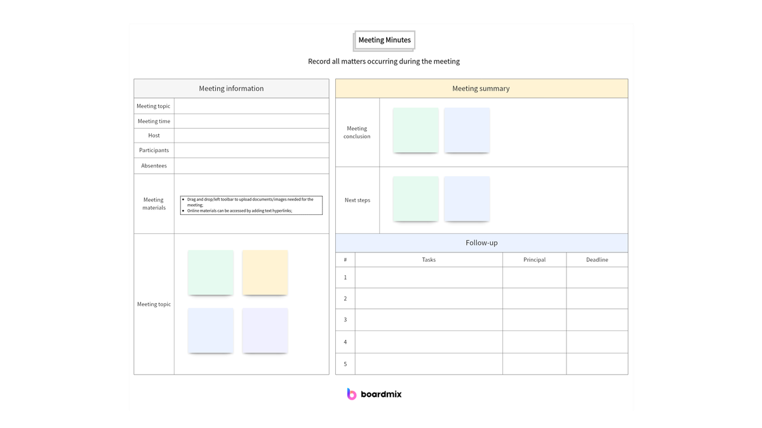Select the Meeting summary header
The image size is (762, 428).
[x=481, y=88]
